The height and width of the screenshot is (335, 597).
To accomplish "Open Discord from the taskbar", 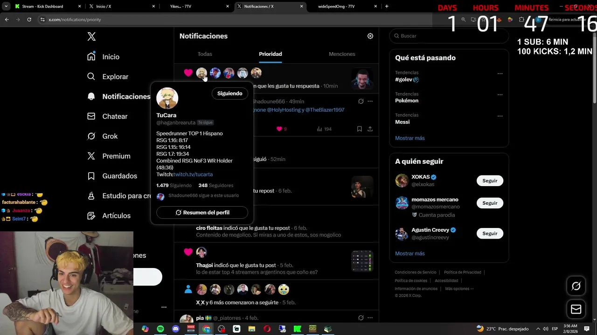I will pos(176,329).
